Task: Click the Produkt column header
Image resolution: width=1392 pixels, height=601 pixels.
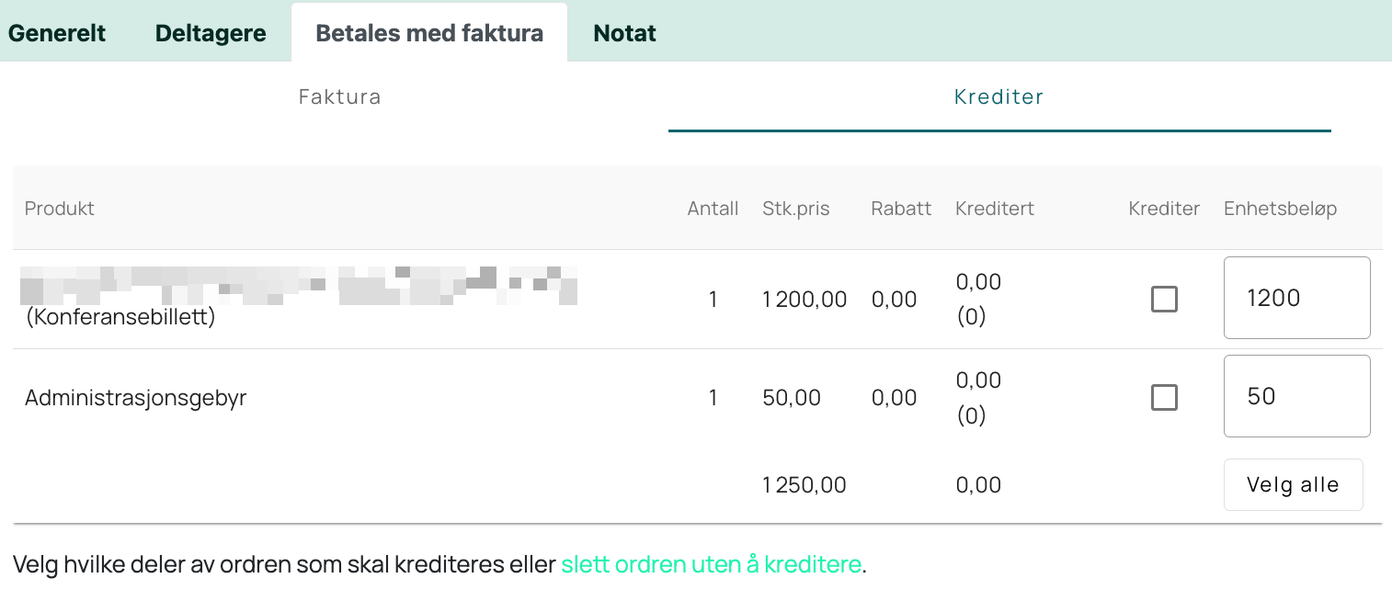Action: tap(59, 209)
